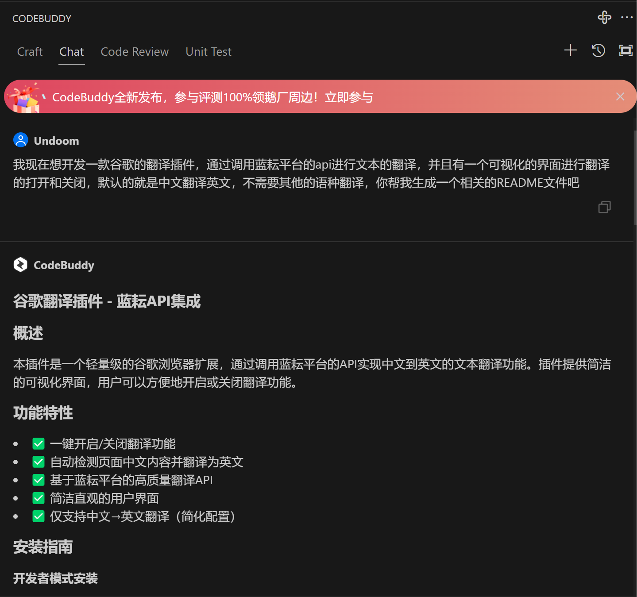The image size is (637, 597).
Task: Open the Craft tab
Action: [30, 52]
